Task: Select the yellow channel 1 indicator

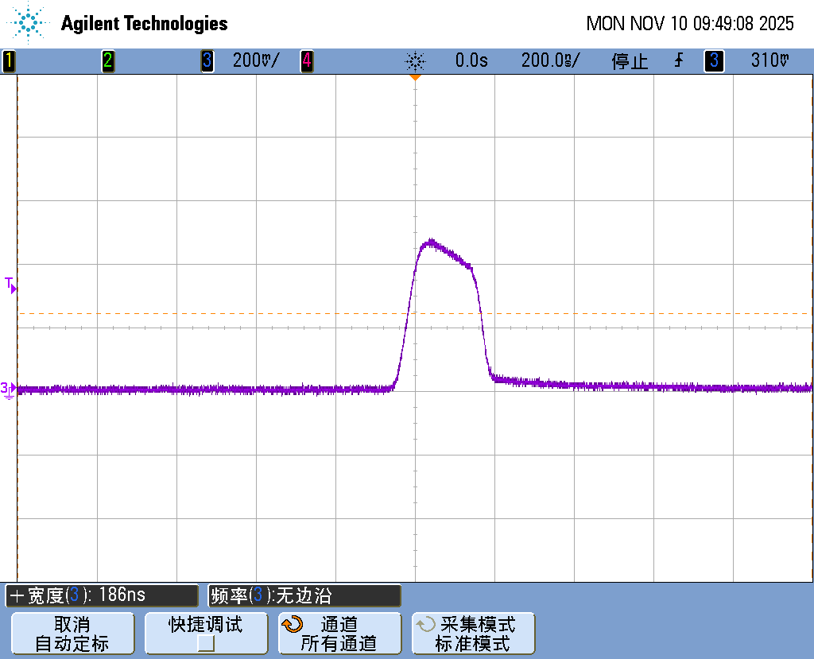Action: coord(9,61)
